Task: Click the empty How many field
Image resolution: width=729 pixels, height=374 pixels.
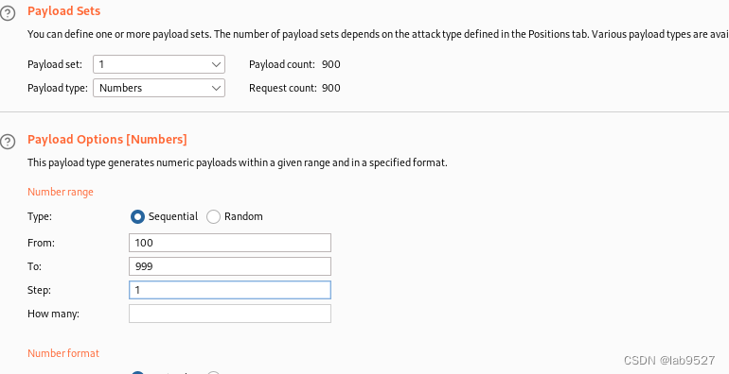Action: [230, 314]
